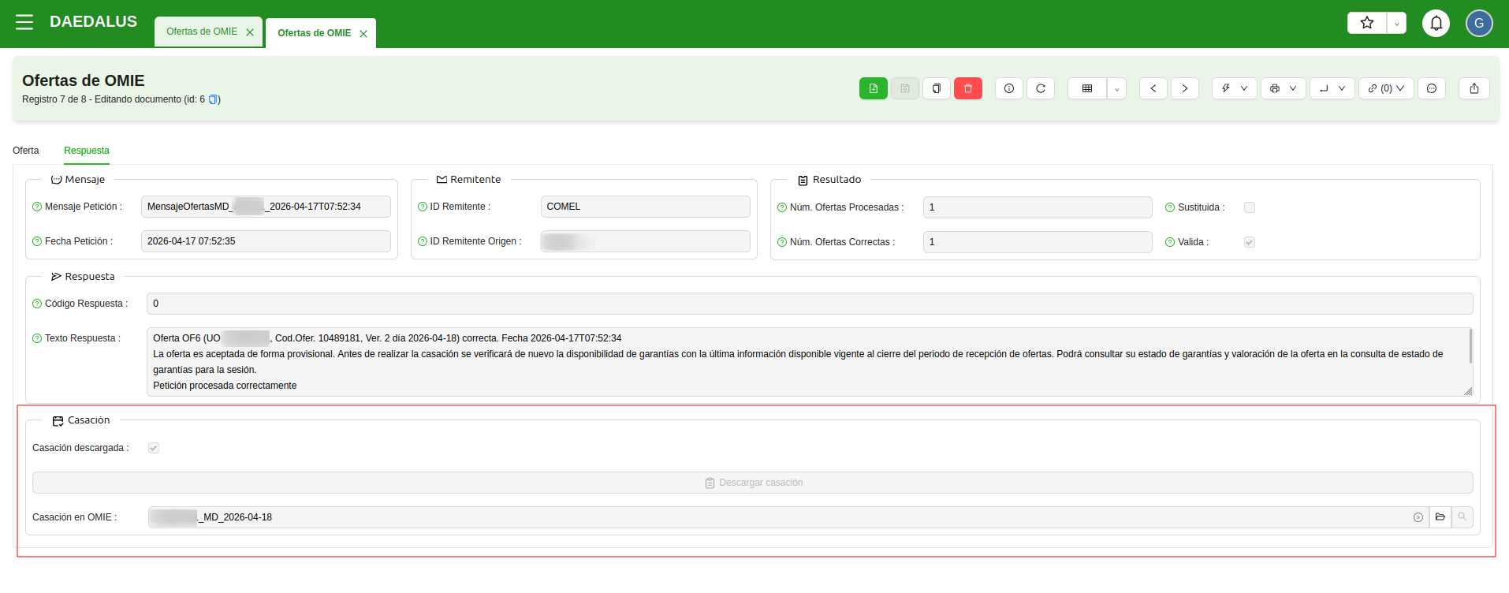
Task: Click the green new document button
Action: click(x=873, y=88)
